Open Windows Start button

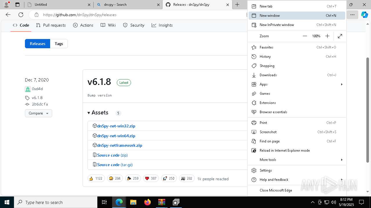pos(7,202)
